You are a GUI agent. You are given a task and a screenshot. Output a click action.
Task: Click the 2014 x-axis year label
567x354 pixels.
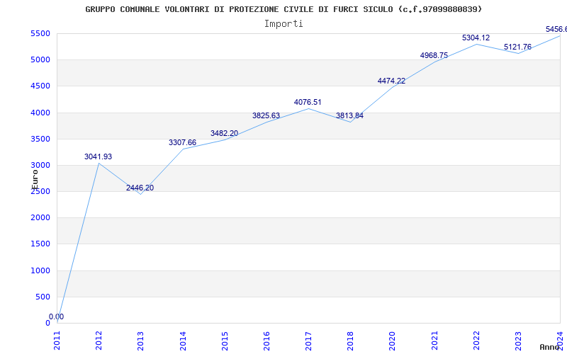click(x=183, y=341)
